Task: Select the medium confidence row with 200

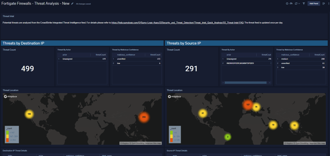Action: [301, 59]
